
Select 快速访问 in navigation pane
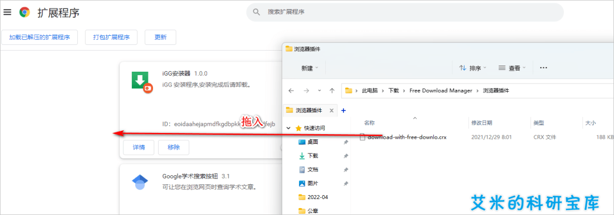pyautogui.click(x=314, y=128)
